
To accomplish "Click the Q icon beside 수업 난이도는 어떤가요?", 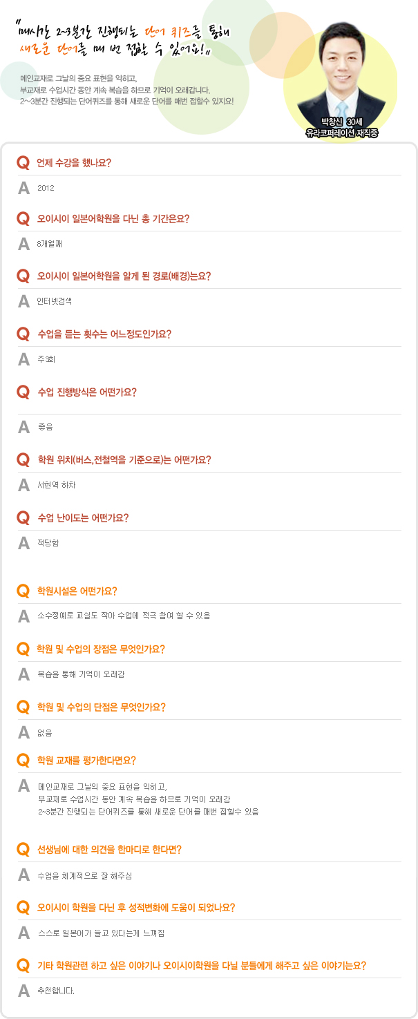I will [x=23, y=517].
